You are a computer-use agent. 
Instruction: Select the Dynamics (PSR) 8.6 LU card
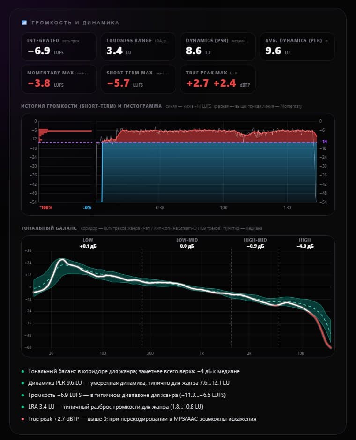point(218,47)
